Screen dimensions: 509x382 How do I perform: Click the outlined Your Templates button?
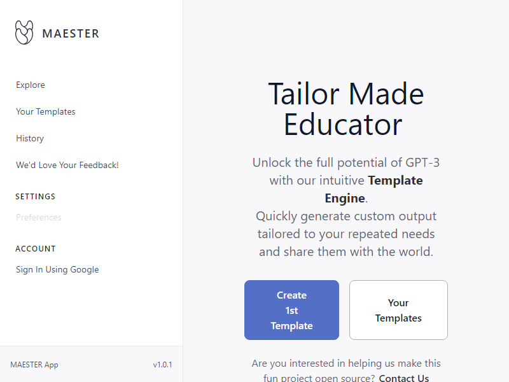[398, 310]
